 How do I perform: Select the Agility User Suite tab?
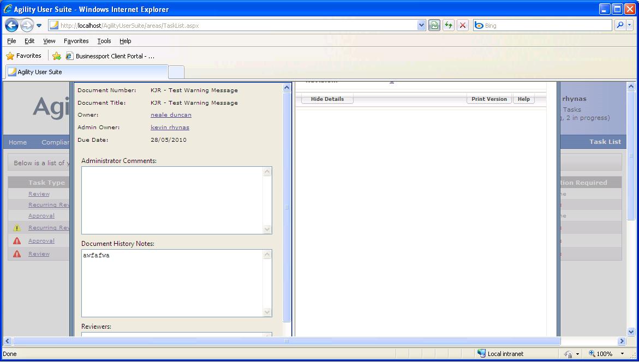click(87, 72)
